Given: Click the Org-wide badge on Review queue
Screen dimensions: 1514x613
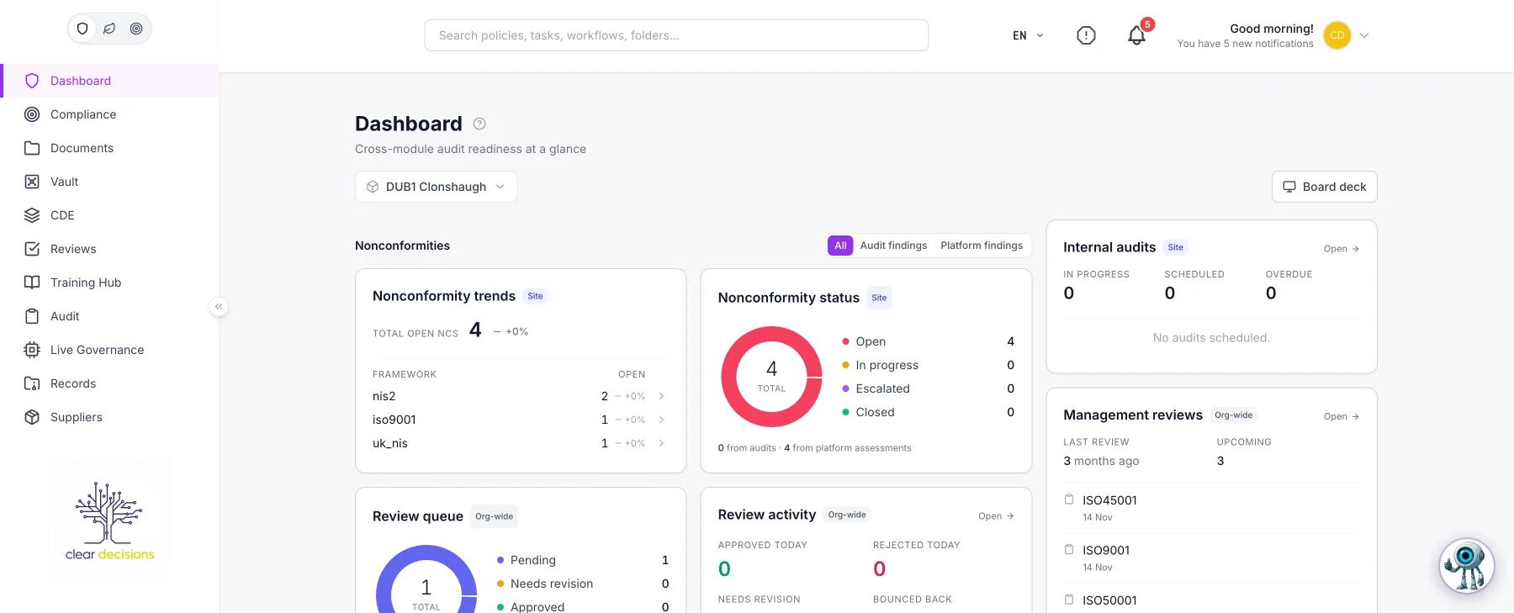Looking at the screenshot, I should click(x=494, y=516).
